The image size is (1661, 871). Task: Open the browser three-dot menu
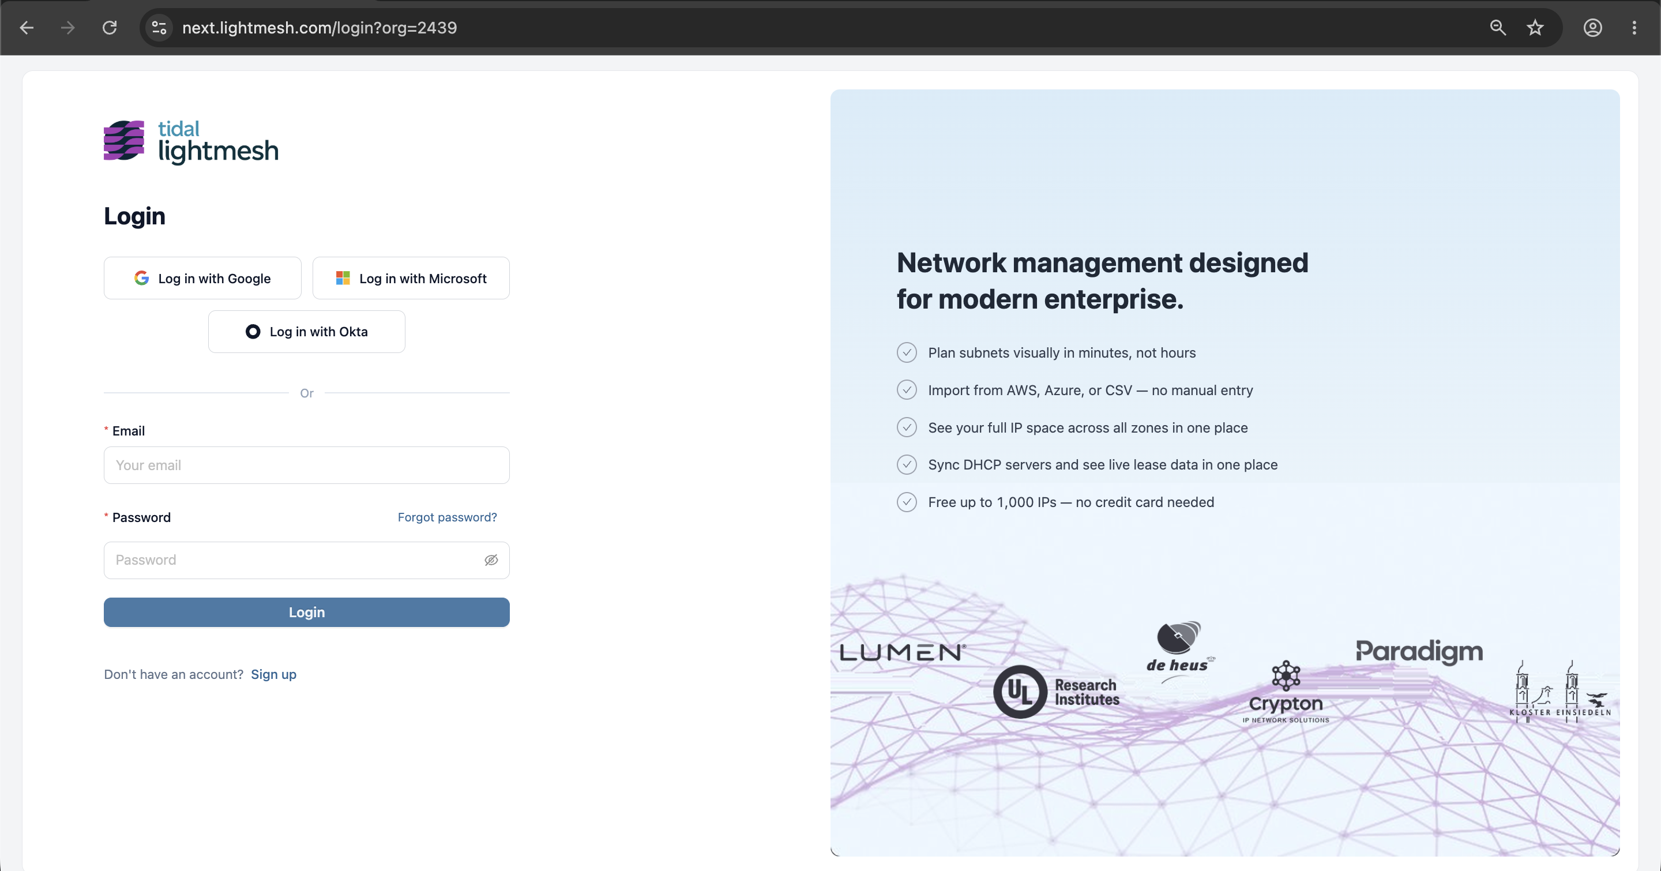point(1634,28)
